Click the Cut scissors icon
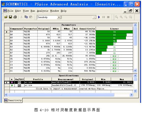 coord(21,17)
